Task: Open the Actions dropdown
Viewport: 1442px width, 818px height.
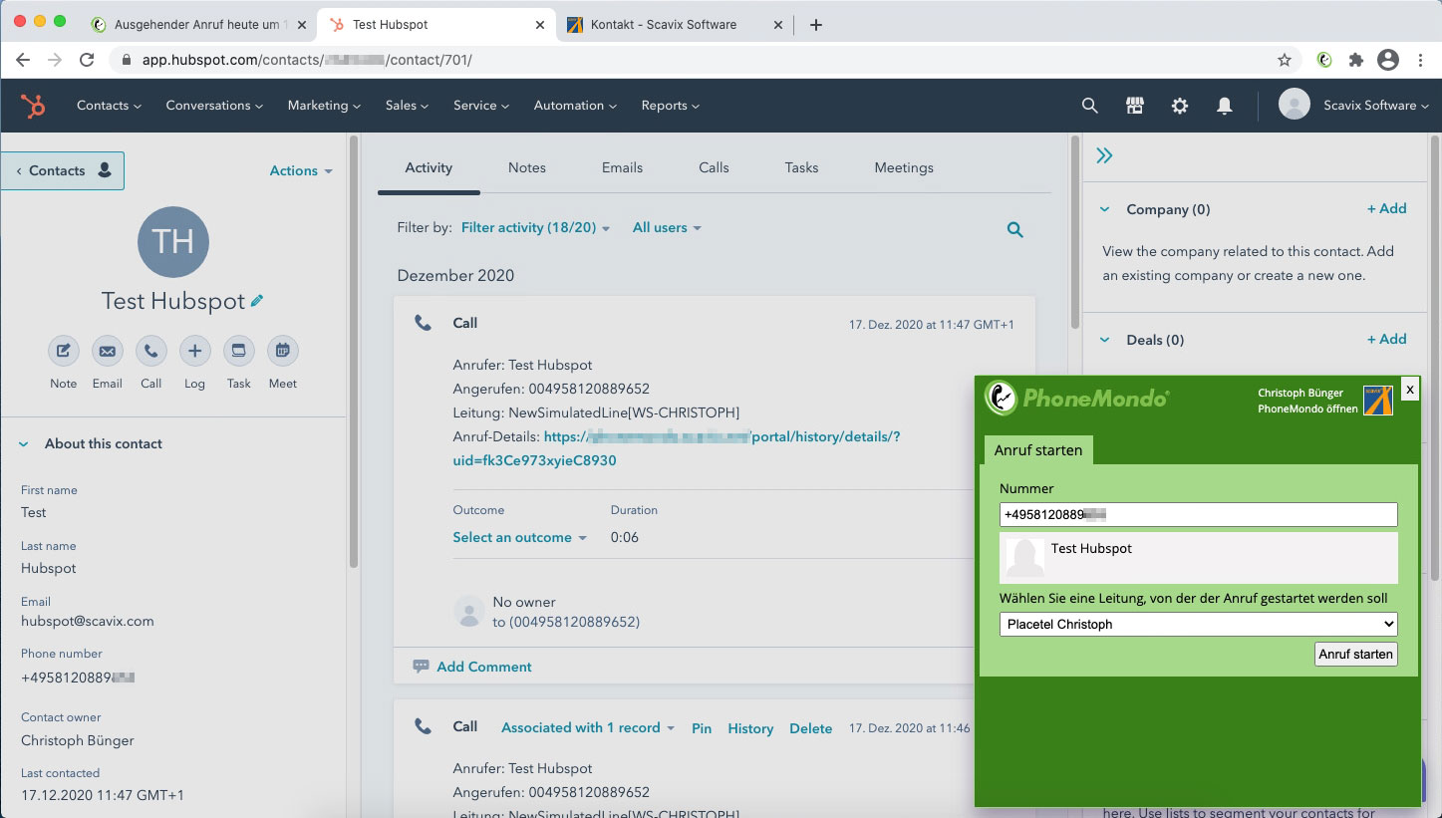Action: [x=301, y=171]
